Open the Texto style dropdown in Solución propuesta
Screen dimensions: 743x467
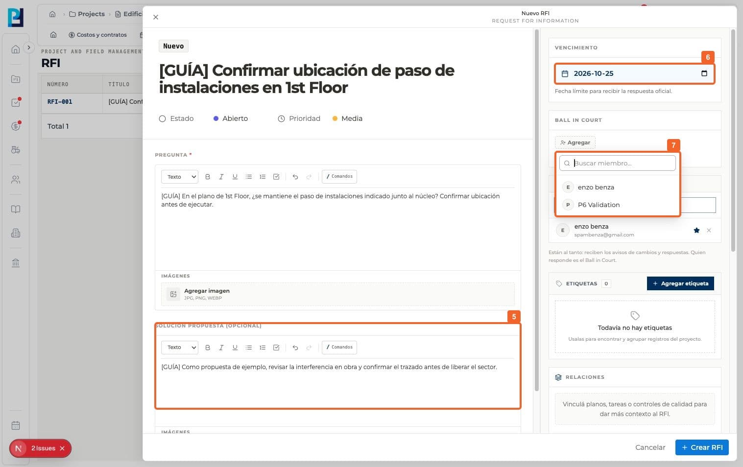(x=180, y=348)
